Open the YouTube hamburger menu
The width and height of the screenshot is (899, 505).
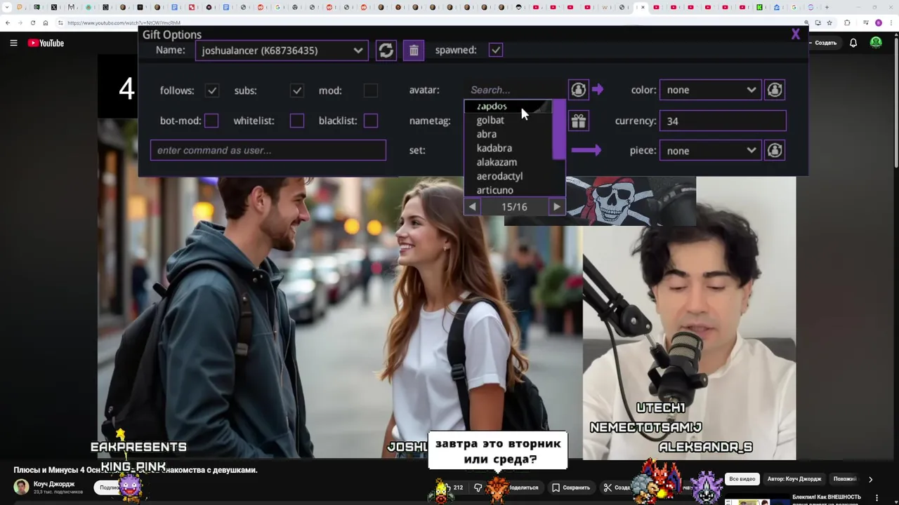tap(13, 43)
